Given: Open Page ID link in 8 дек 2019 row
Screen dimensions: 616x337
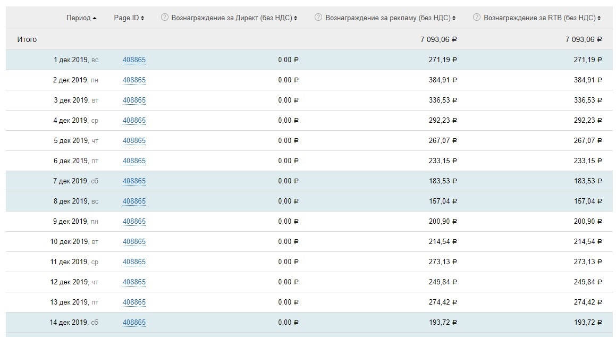Looking at the screenshot, I should pos(134,201).
